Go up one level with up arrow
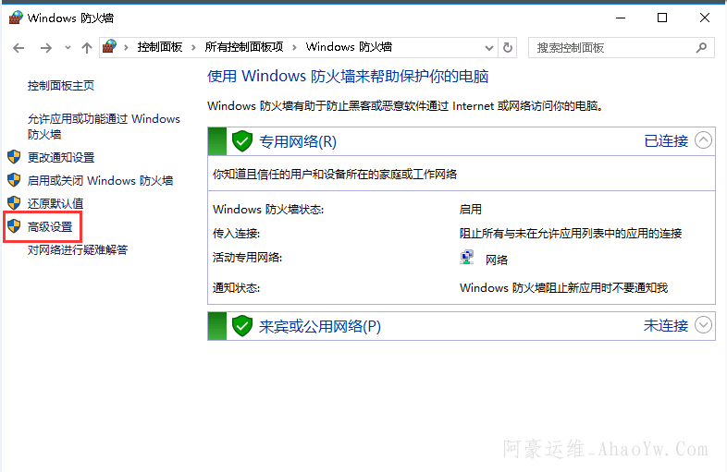 coord(87,48)
